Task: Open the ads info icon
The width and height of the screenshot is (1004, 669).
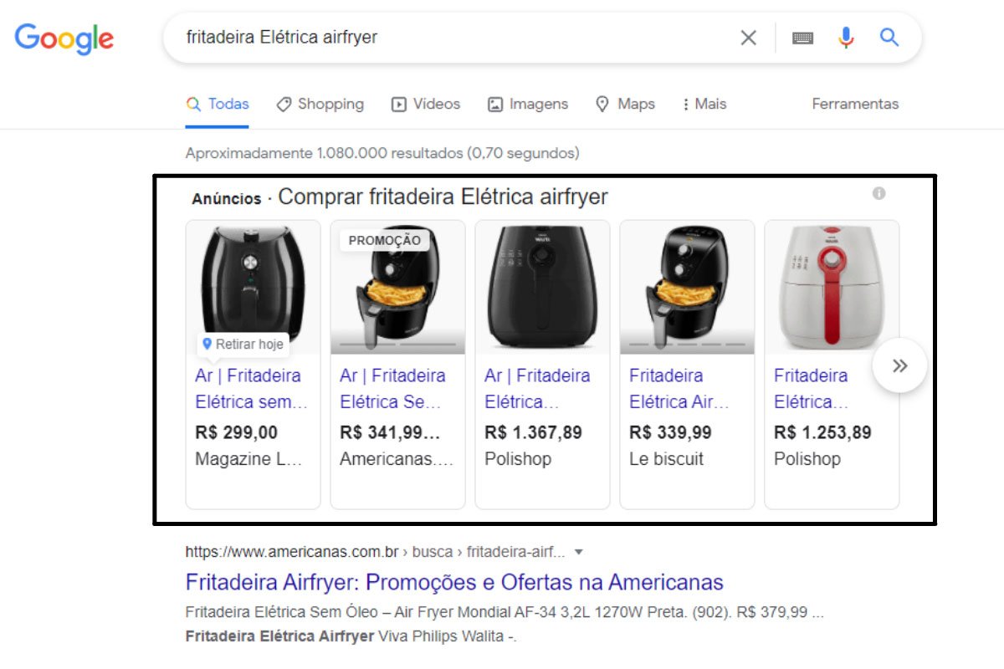Action: pyautogui.click(x=878, y=193)
